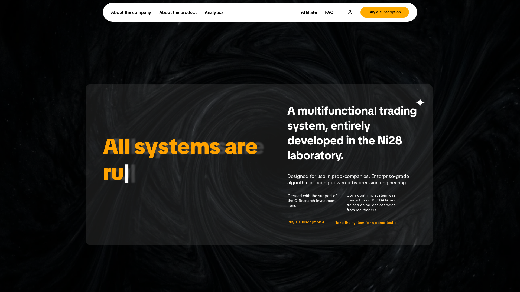Open About the company menu item
This screenshot has width=520, height=292.
(x=131, y=12)
